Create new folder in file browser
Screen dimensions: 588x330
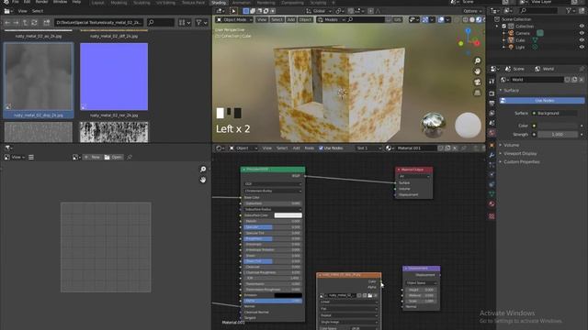(x=47, y=23)
